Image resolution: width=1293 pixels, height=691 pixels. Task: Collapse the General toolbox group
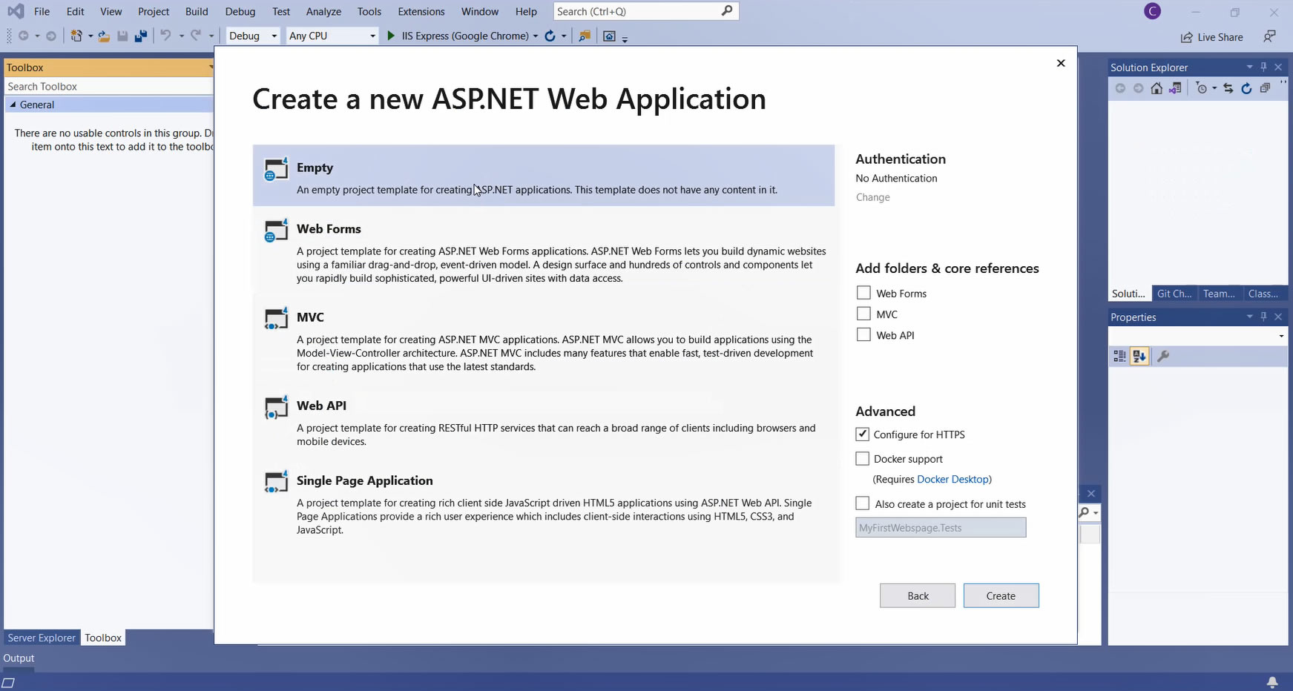[x=13, y=105]
